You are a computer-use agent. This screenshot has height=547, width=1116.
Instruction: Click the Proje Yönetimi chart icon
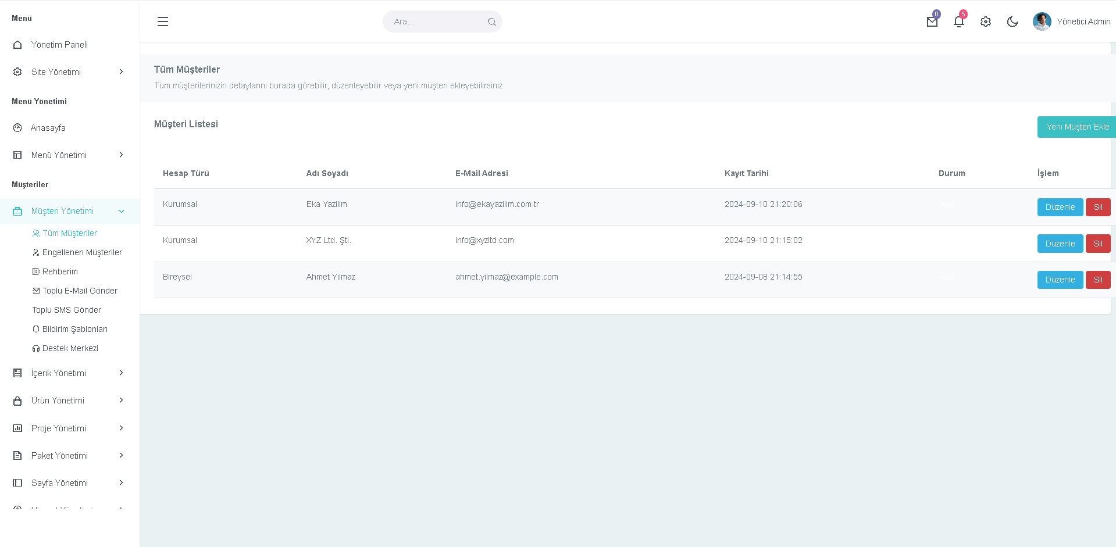coord(17,428)
